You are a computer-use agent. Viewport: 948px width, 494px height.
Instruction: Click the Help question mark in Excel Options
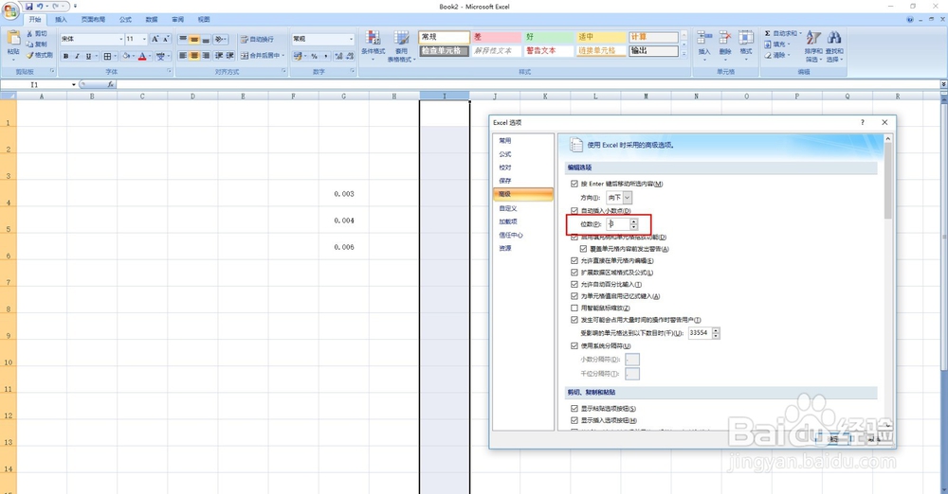pyautogui.click(x=863, y=122)
